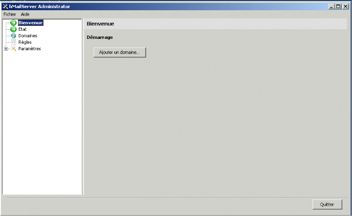Open the Aide menu

coord(25,15)
